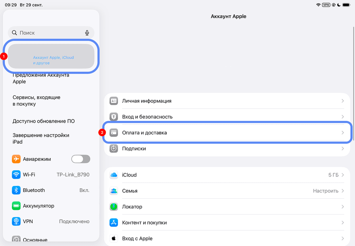This screenshot has width=355, height=246.
Task: Tap the Вкл. Bluetooth status text
Action: tap(84, 190)
